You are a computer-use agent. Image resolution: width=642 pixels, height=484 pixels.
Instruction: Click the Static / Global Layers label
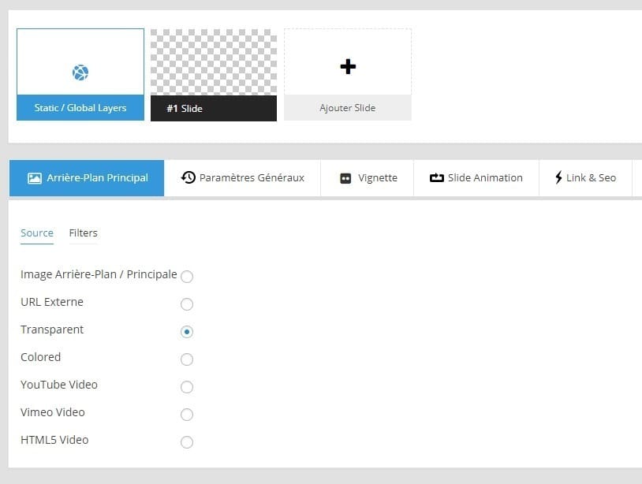(80, 108)
